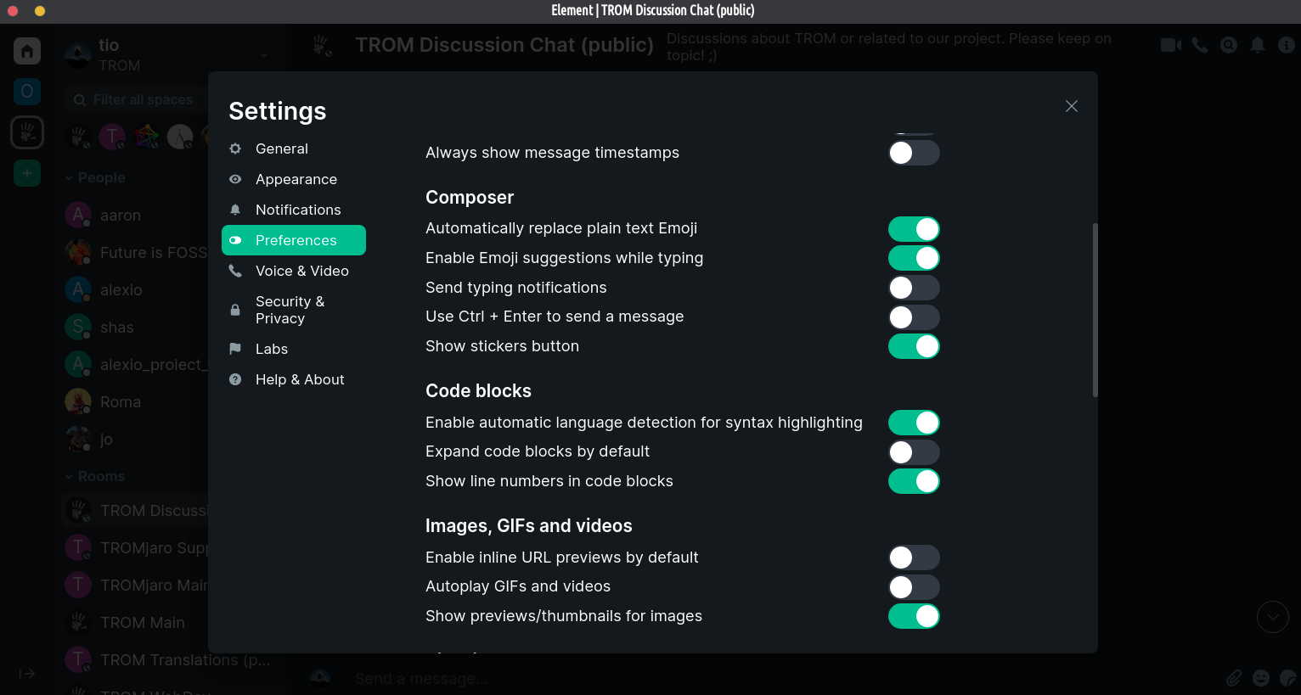The image size is (1301, 695).
Task: Open the TROMjaro Support room
Action: pyautogui.click(x=136, y=548)
